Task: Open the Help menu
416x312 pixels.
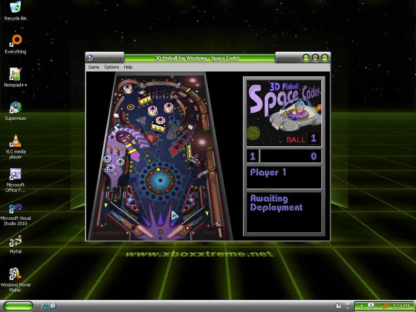Action: click(x=128, y=67)
